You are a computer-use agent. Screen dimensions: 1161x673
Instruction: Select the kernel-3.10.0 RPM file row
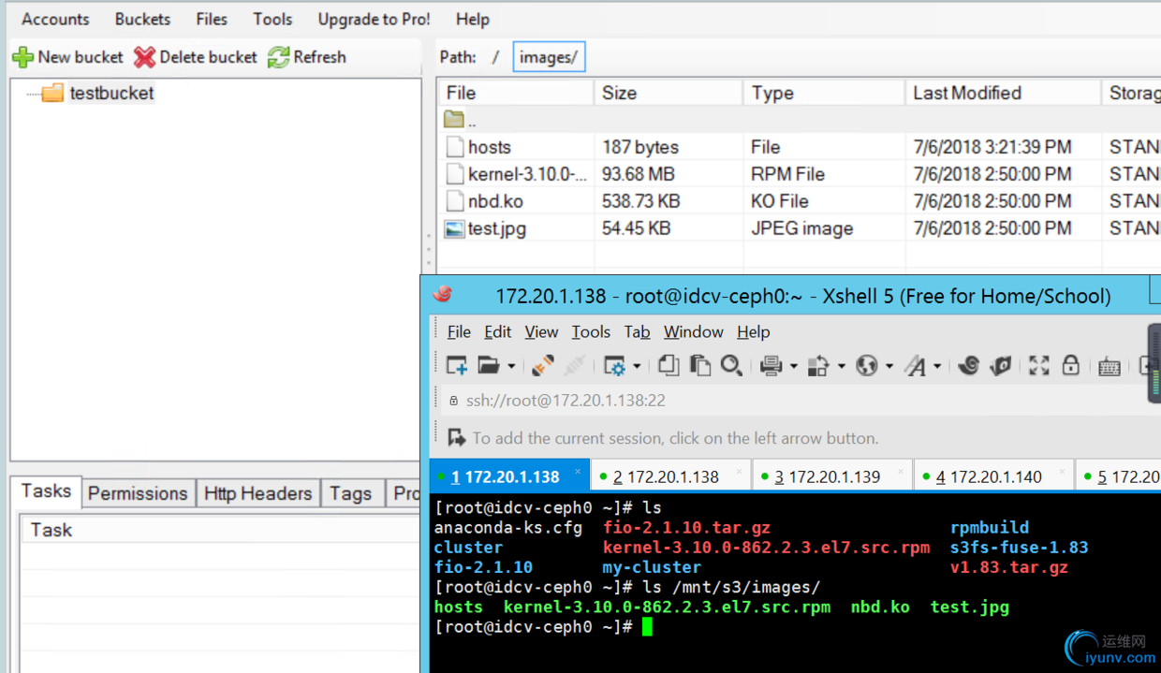click(x=800, y=174)
